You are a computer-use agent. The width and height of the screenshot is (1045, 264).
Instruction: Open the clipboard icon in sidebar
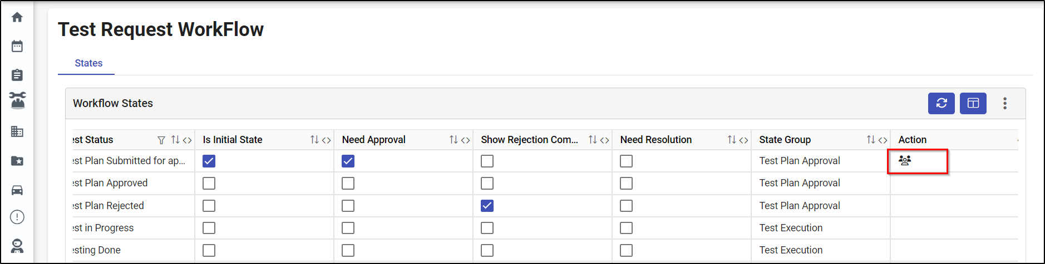(x=17, y=75)
